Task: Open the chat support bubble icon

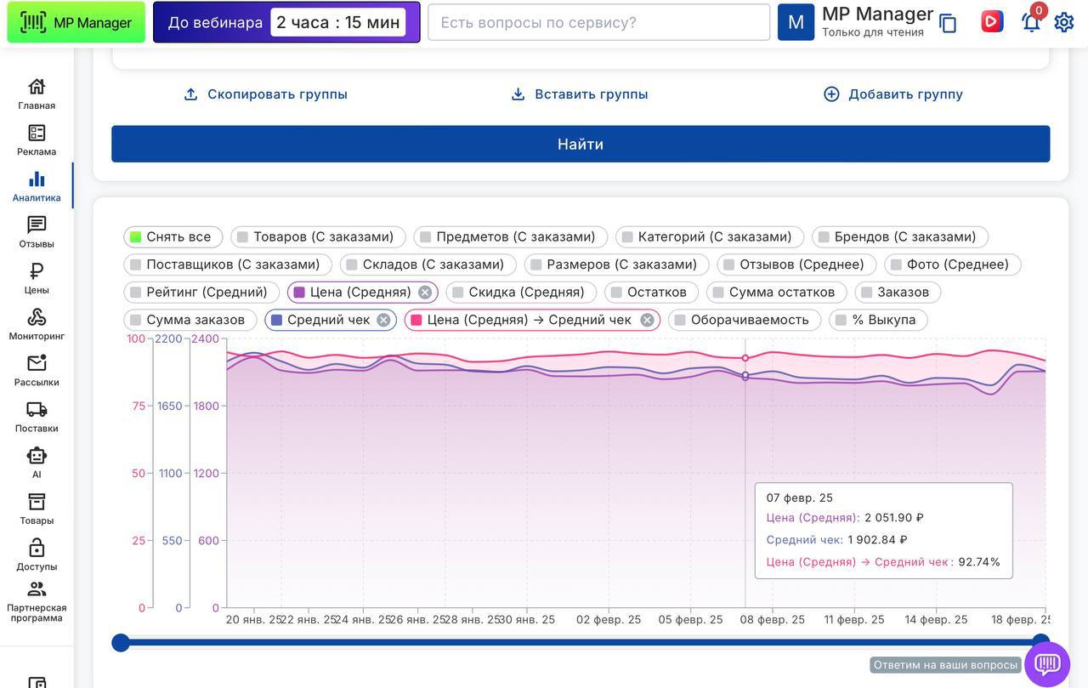Action: pyautogui.click(x=1047, y=663)
